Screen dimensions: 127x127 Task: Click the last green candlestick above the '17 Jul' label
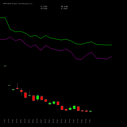pyautogui.click(x=90, y=111)
